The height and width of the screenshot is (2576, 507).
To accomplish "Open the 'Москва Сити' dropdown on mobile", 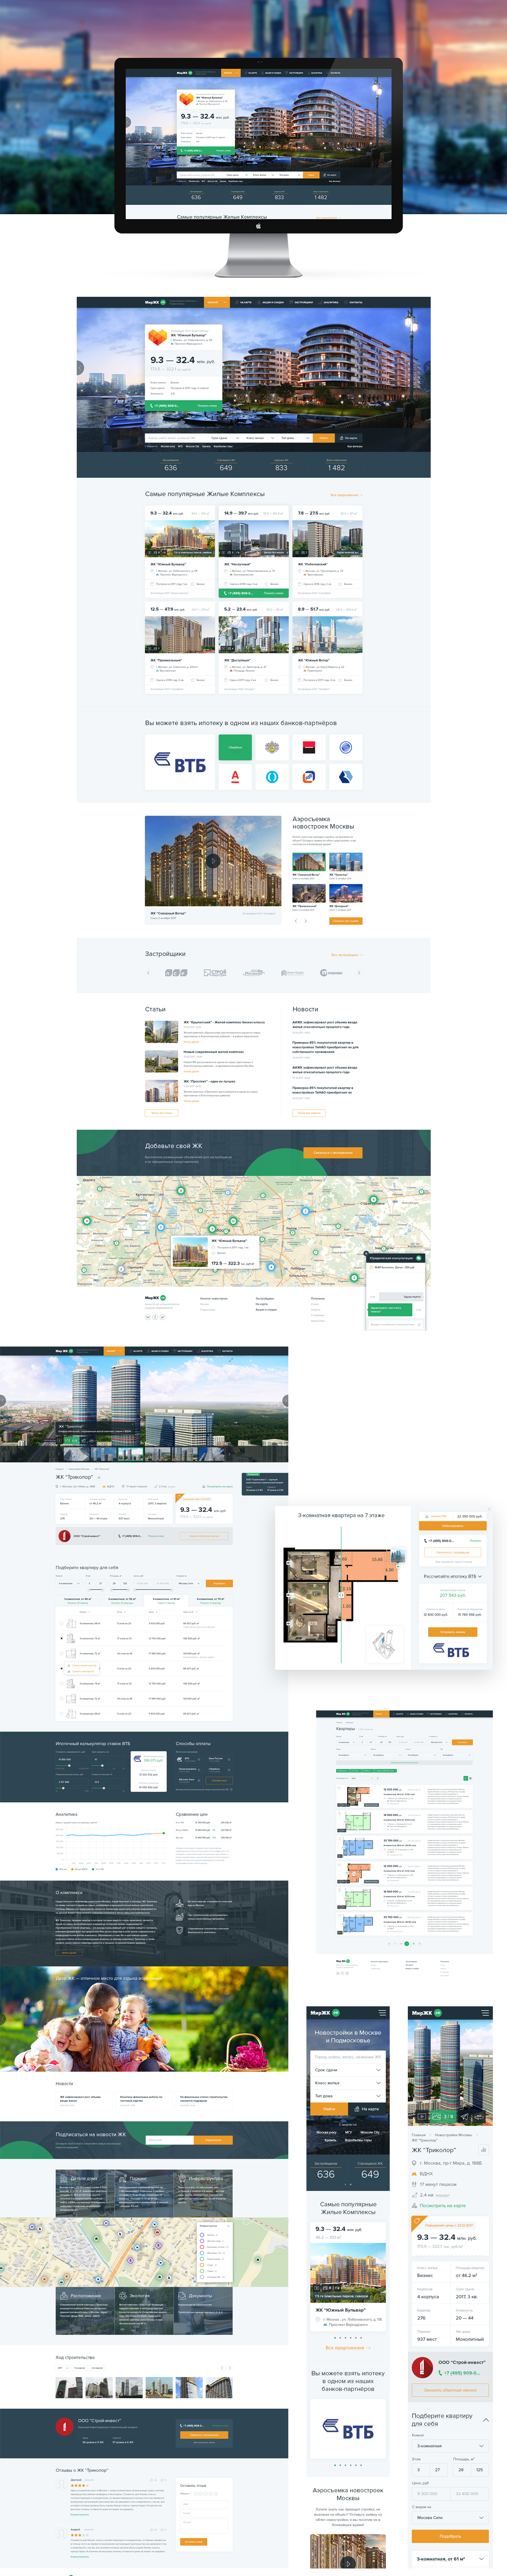I will [450, 2518].
